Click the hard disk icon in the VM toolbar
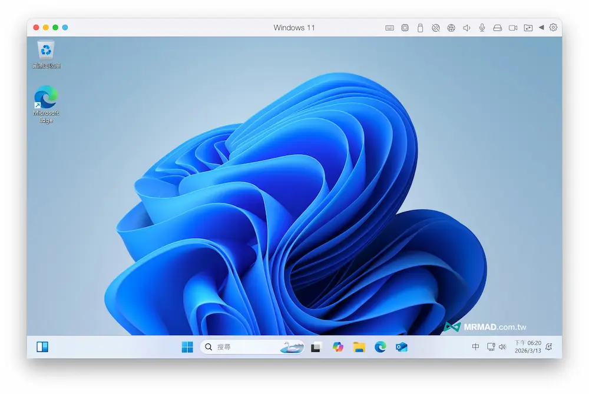Image resolution: width=589 pixels, height=394 pixels. [498, 27]
